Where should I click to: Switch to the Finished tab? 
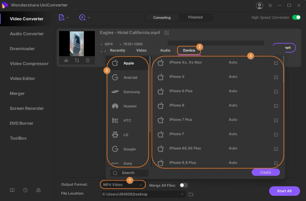(x=195, y=17)
